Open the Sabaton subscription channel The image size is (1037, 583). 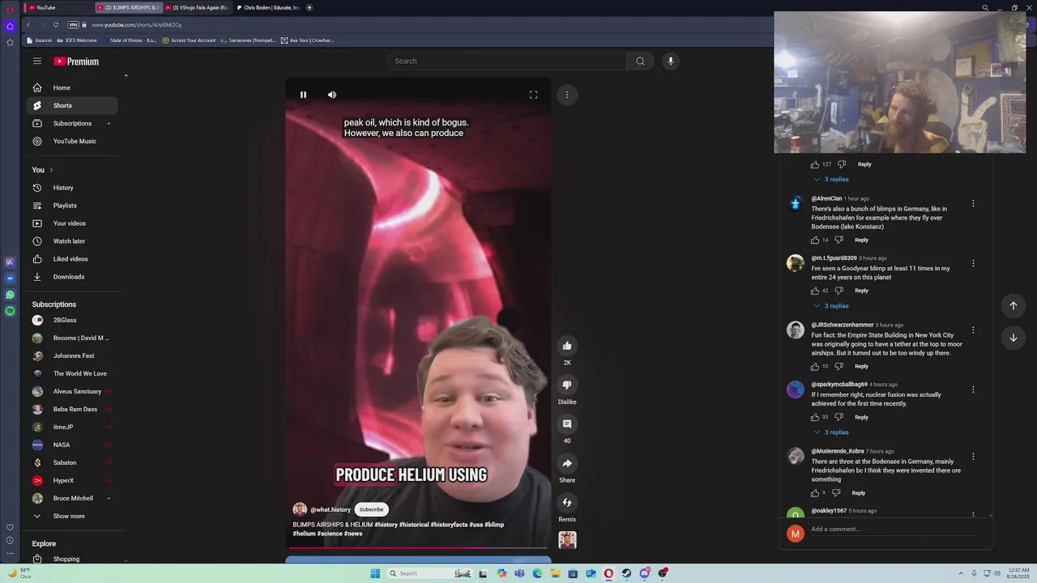tap(72, 462)
